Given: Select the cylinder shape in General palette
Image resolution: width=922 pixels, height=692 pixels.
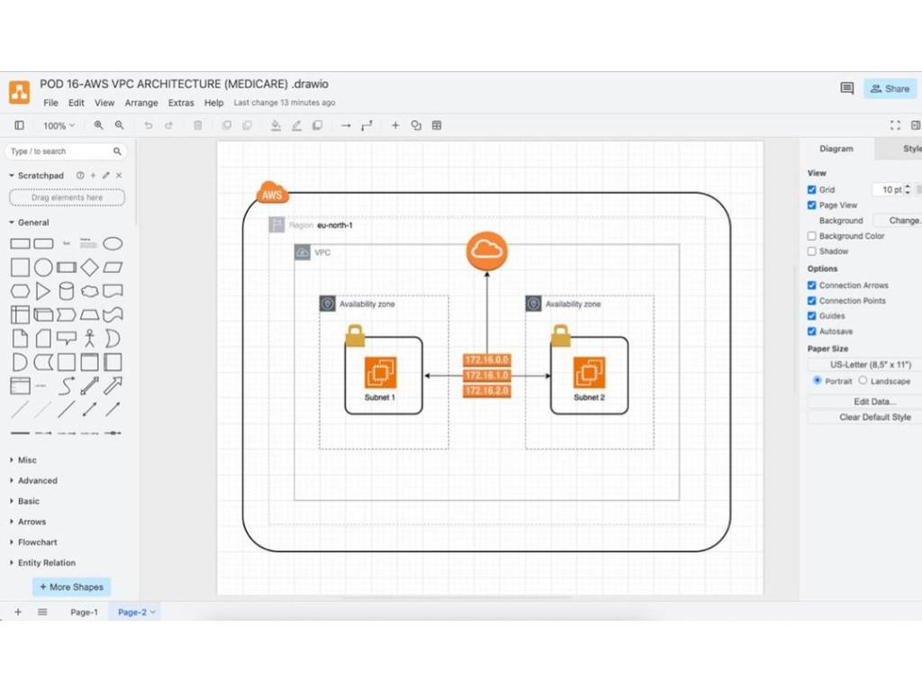Looking at the screenshot, I should point(67,291).
